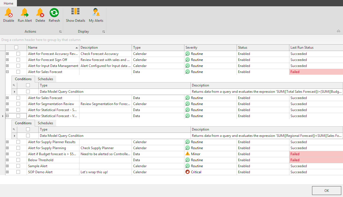Viewport: 343px width, 197px height.
Task: Select 'Let's wrap this up!' description cell
Action: pyautogui.click(x=106, y=172)
